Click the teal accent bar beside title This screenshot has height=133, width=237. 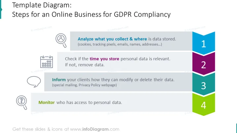coord(1,9)
